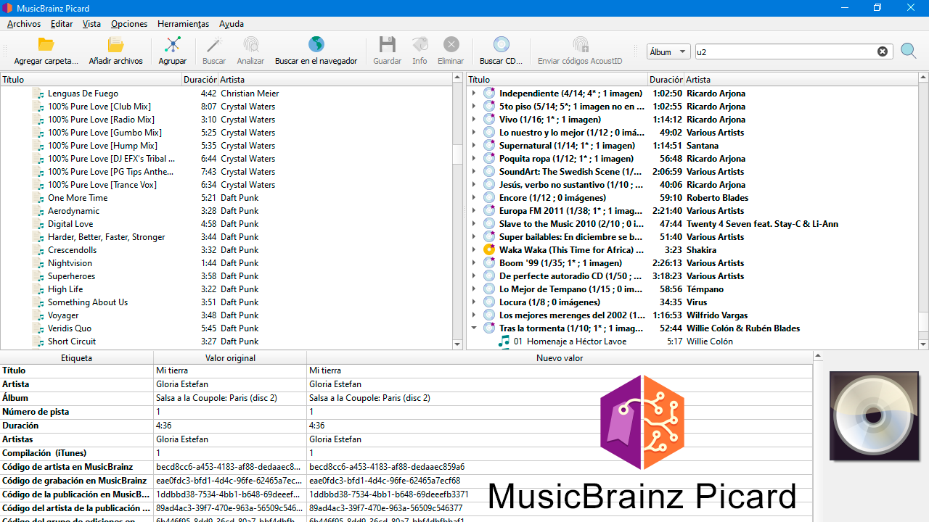Expand the 5to piso album
This screenshot has width=929, height=522.
click(x=474, y=107)
